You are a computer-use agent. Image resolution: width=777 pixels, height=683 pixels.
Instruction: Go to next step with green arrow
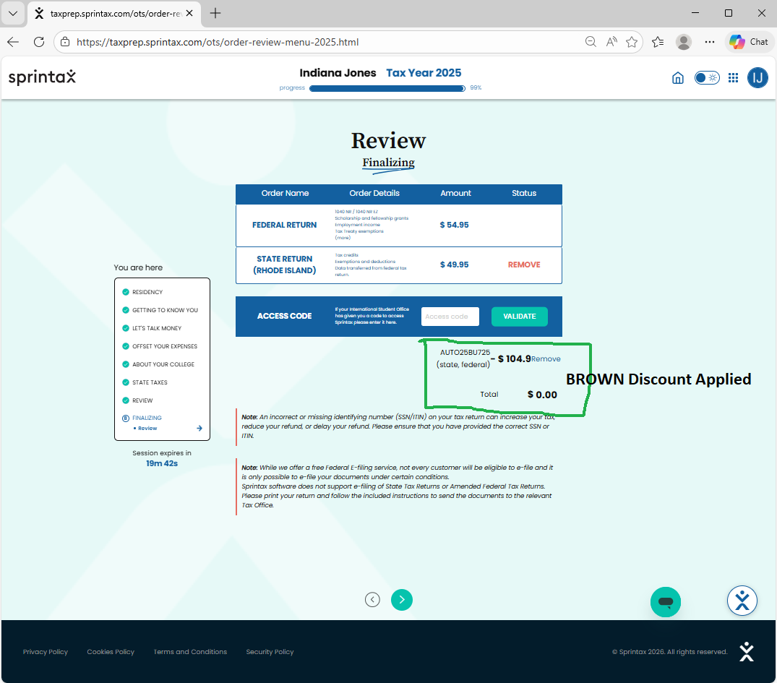pos(402,599)
